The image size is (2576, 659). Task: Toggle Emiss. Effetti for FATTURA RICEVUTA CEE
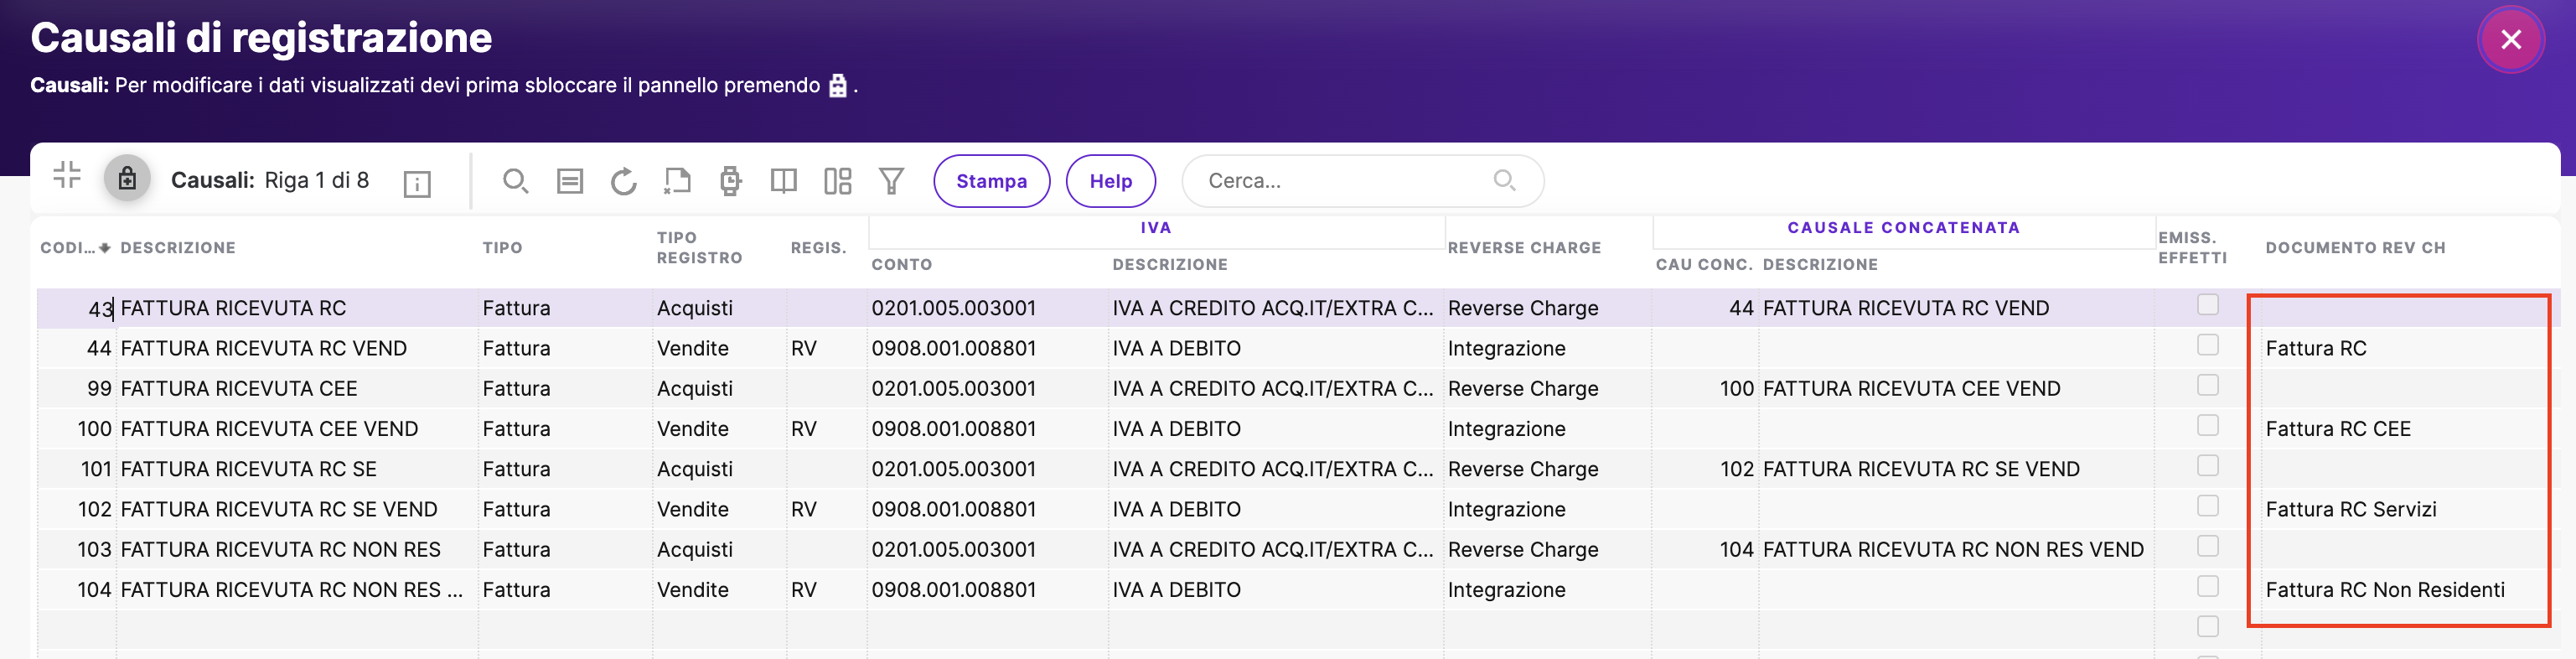[2207, 385]
